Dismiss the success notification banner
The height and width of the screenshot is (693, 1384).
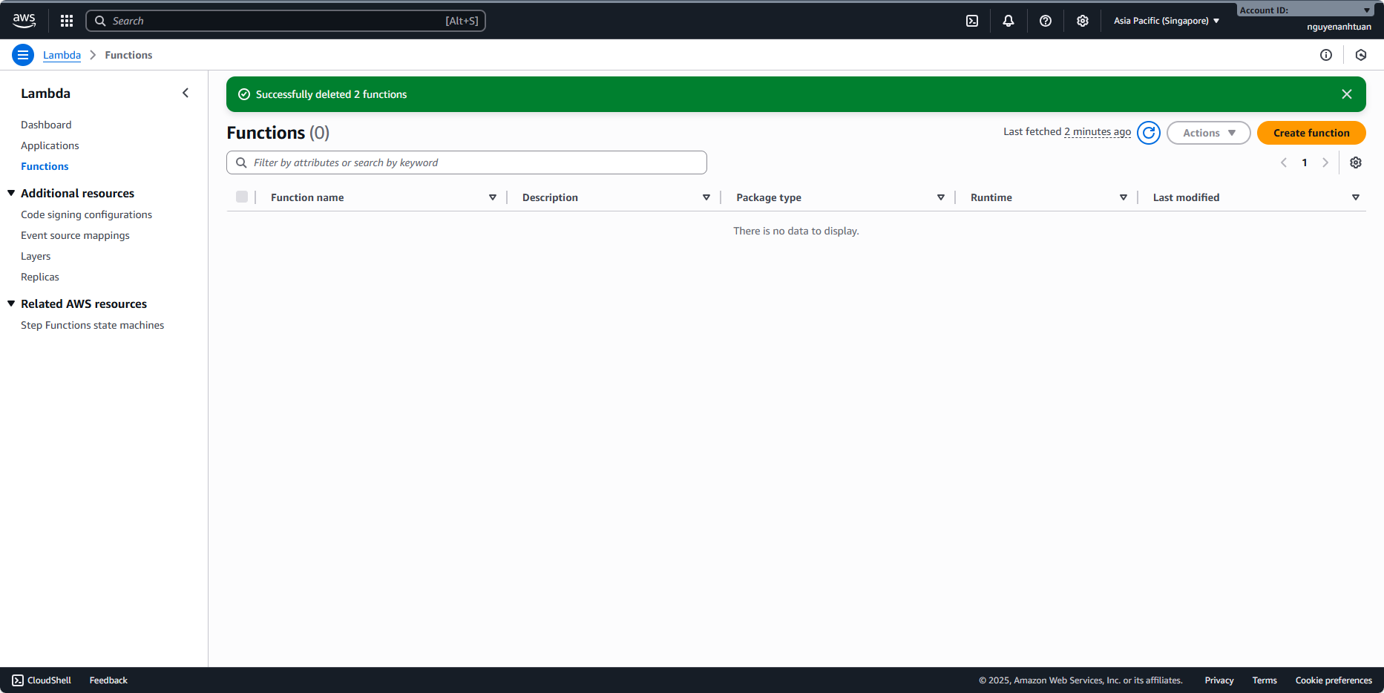pos(1347,94)
